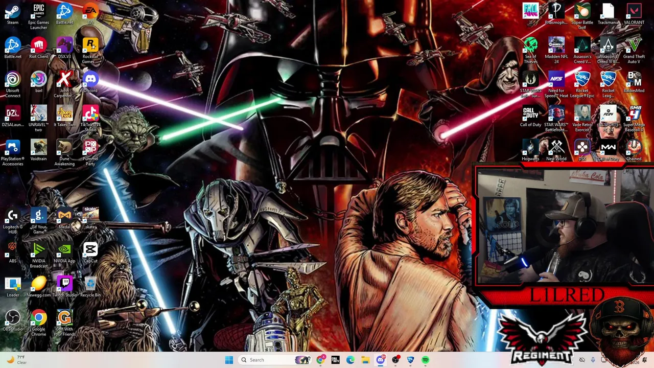The height and width of the screenshot is (368, 654).
Task: Launch Rockstar Games Launcher icon
Action: point(90,51)
